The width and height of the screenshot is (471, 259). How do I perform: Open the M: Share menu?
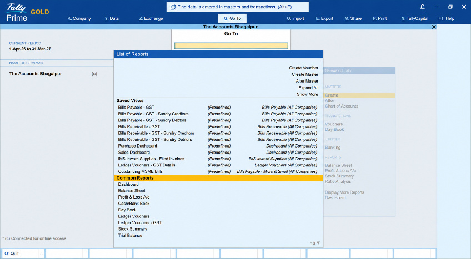click(x=353, y=19)
